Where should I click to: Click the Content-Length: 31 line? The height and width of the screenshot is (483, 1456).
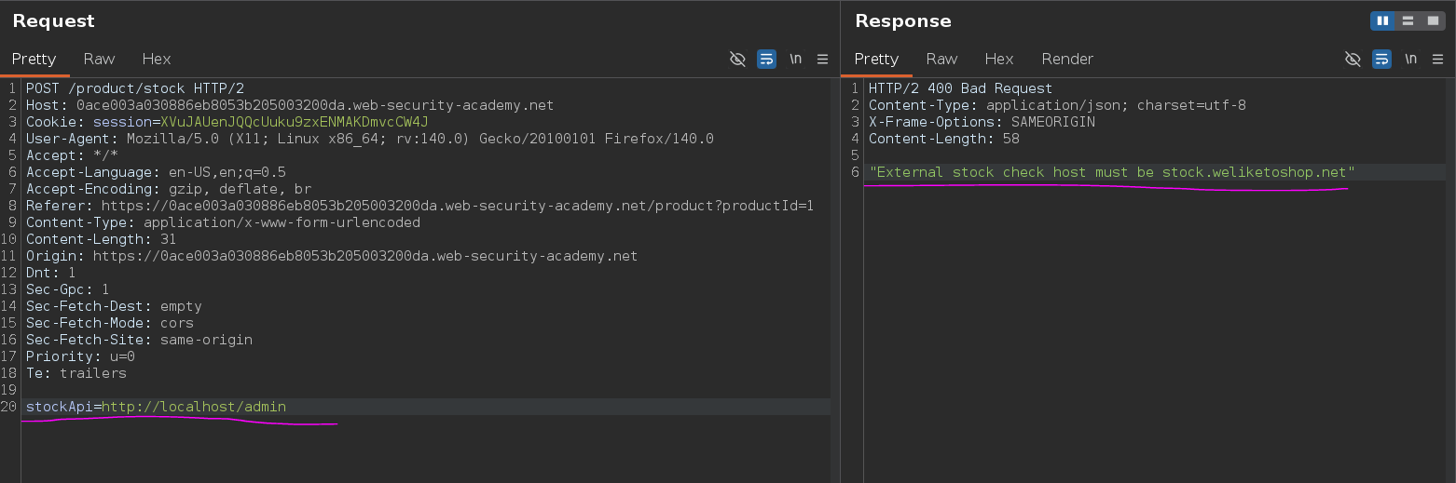click(x=101, y=239)
